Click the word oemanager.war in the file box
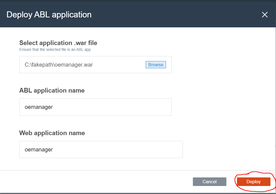 pyautogui.click(x=74, y=65)
